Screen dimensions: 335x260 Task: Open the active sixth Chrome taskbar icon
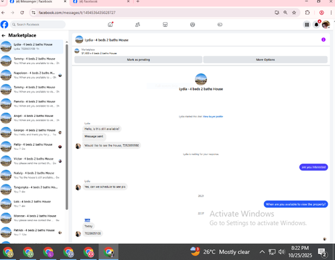point(109,252)
